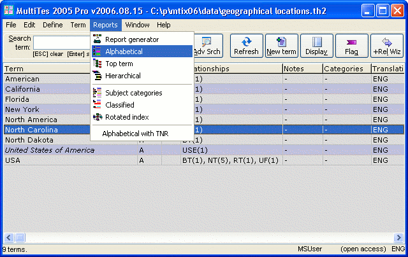Choose Alphabetical with TNR entry
The height and width of the screenshot is (257, 408).
click(x=142, y=134)
